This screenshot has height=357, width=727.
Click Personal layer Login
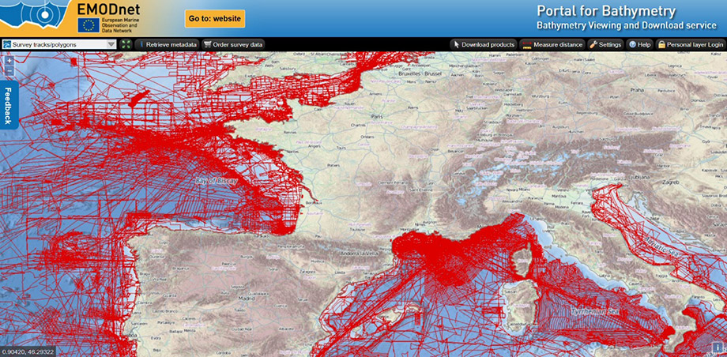click(x=691, y=44)
